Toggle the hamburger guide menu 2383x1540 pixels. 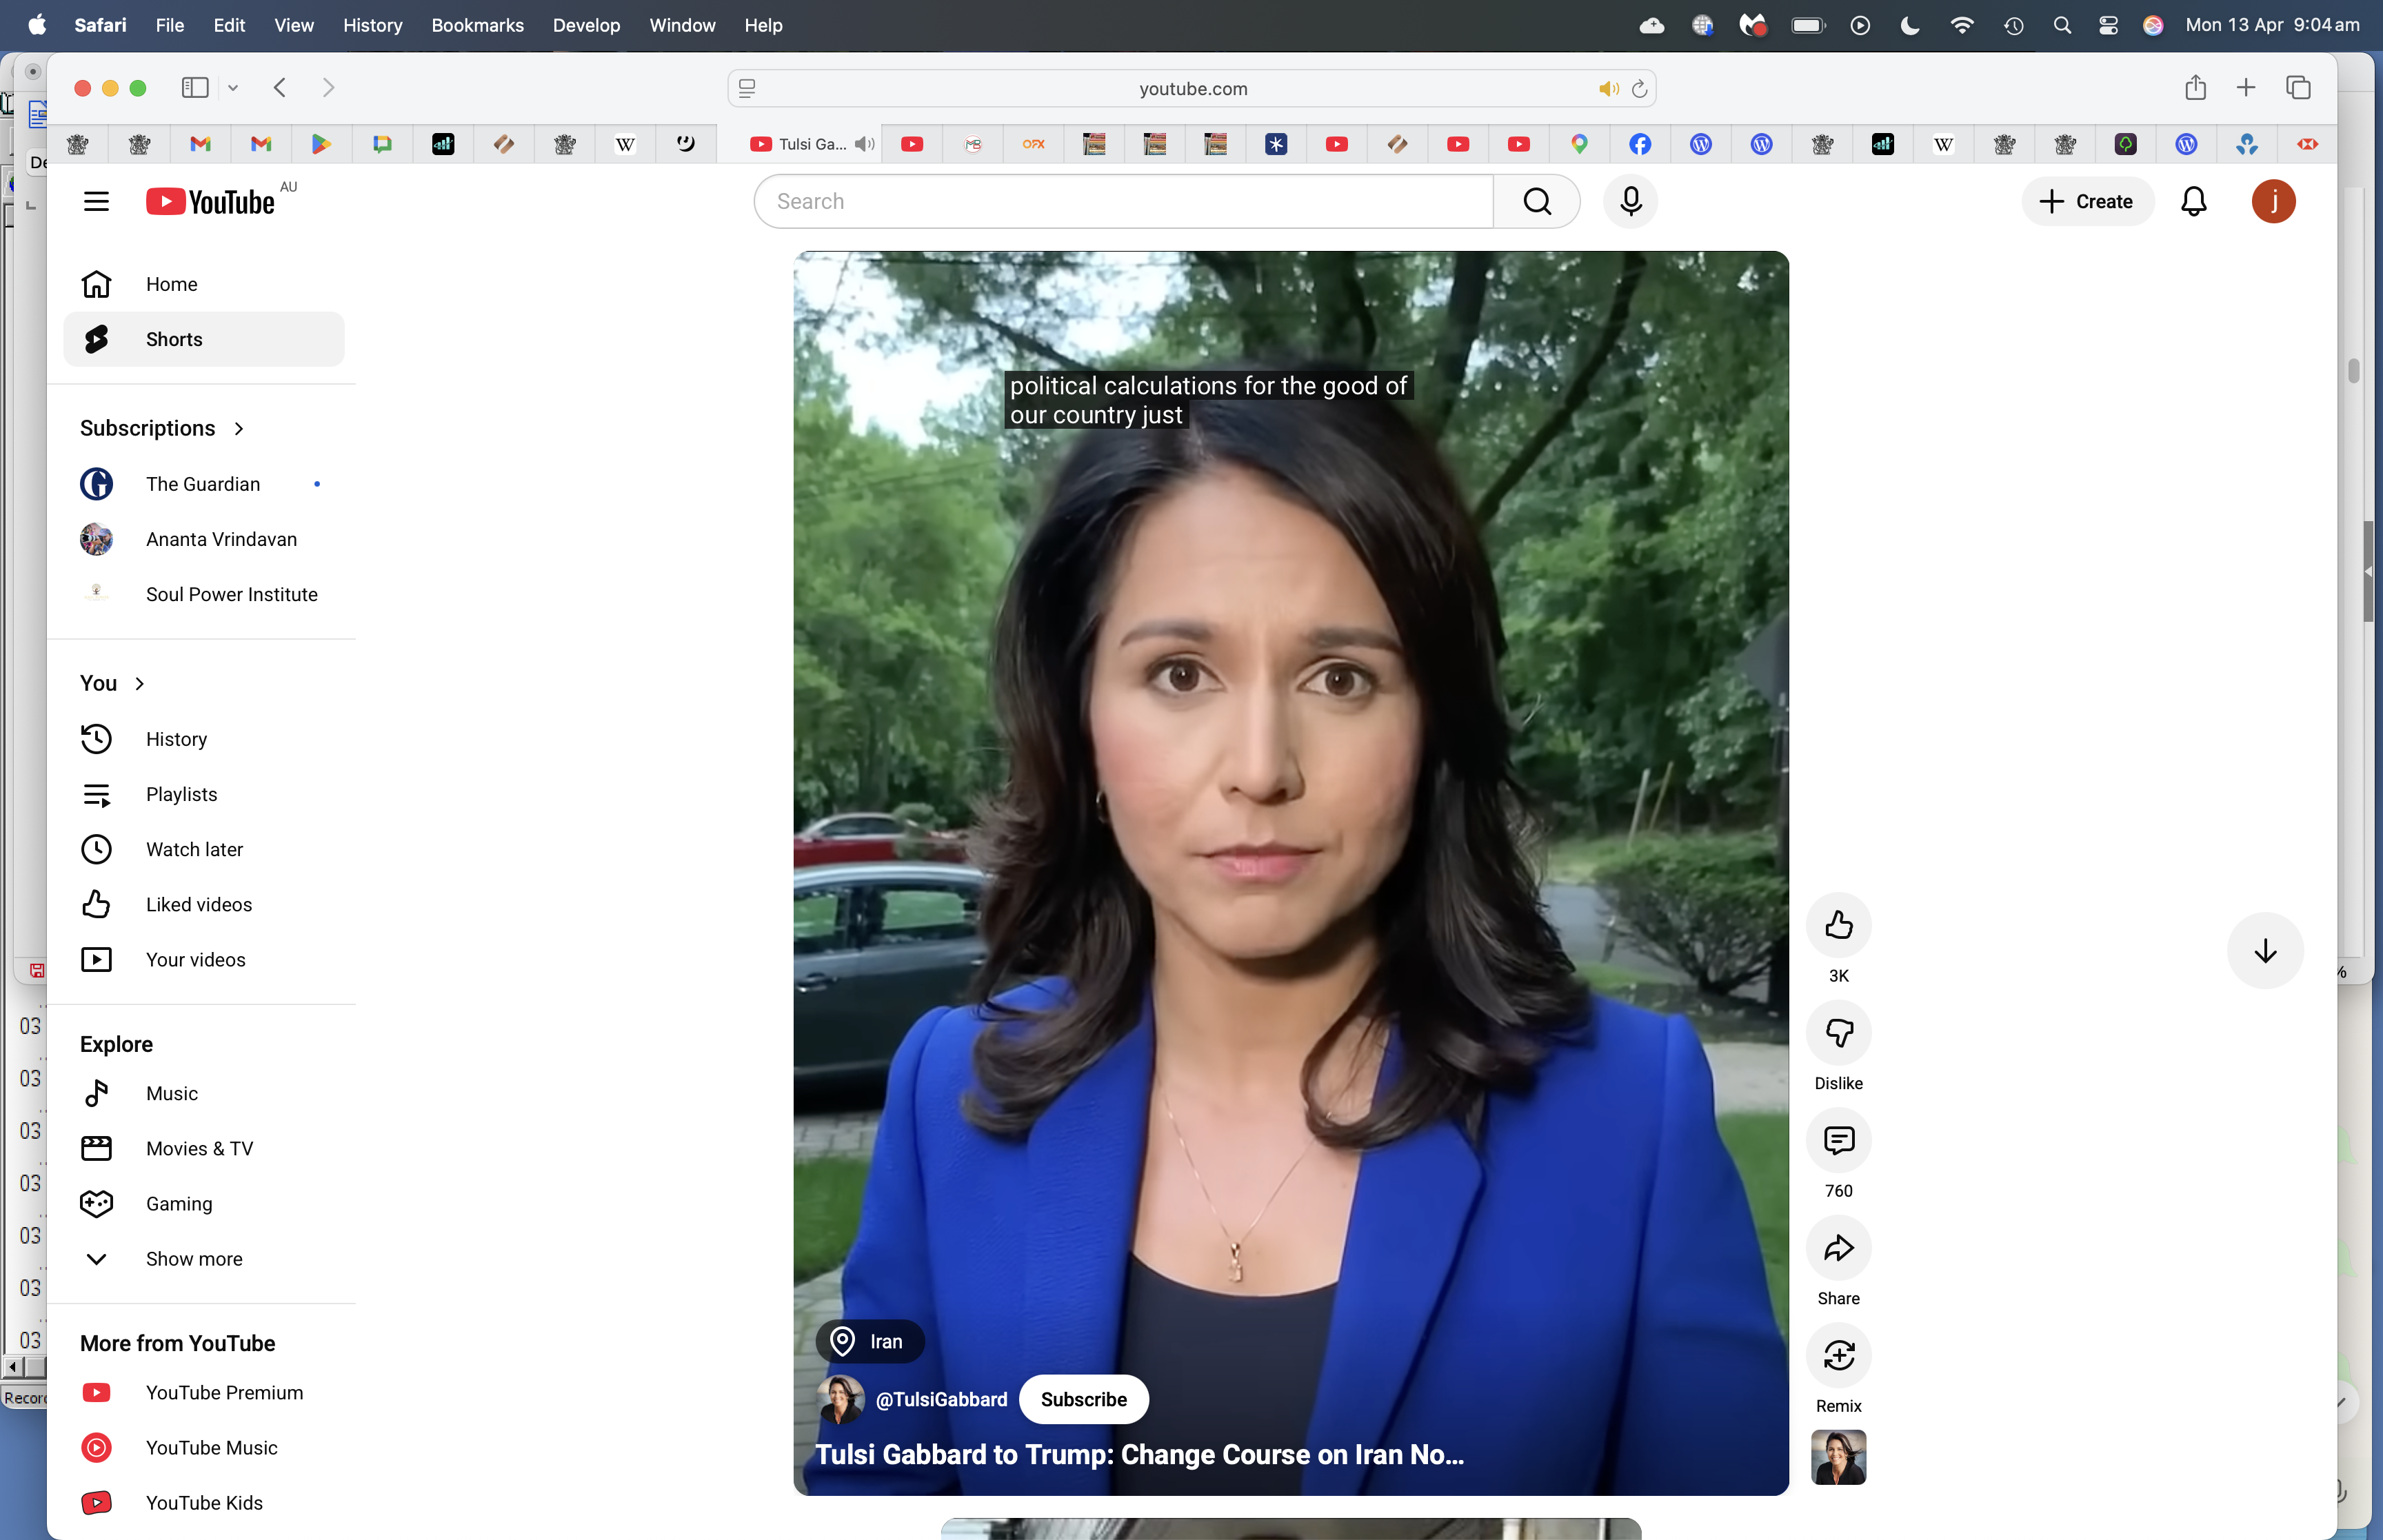pos(96,201)
